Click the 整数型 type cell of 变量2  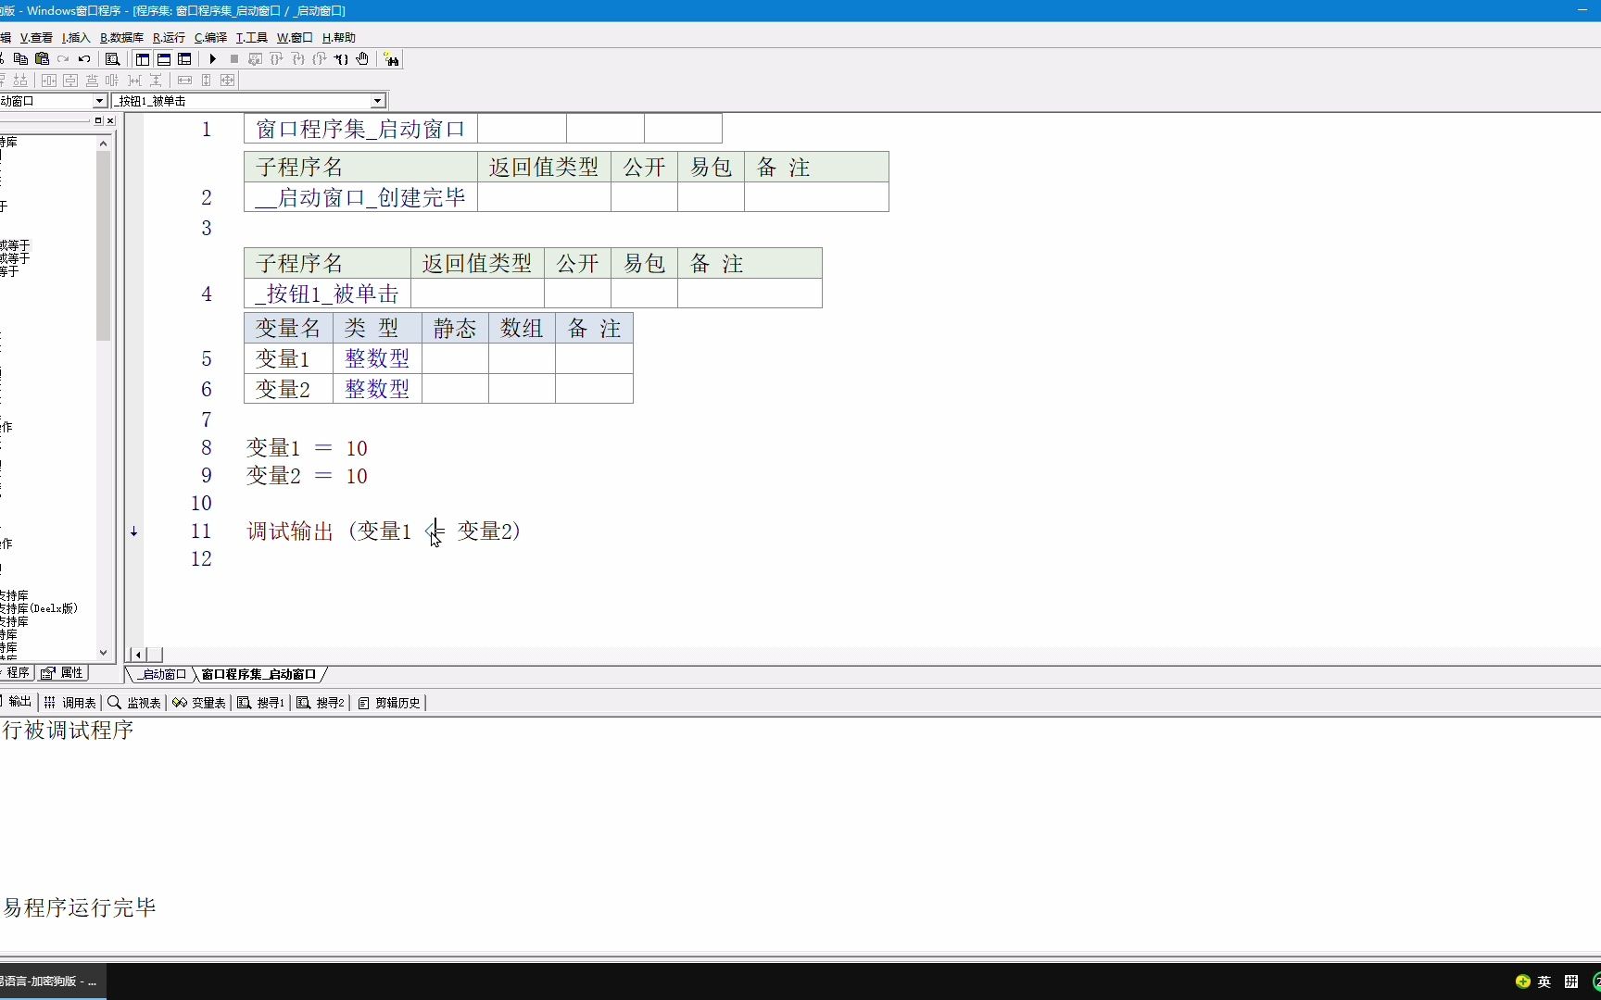377,389
